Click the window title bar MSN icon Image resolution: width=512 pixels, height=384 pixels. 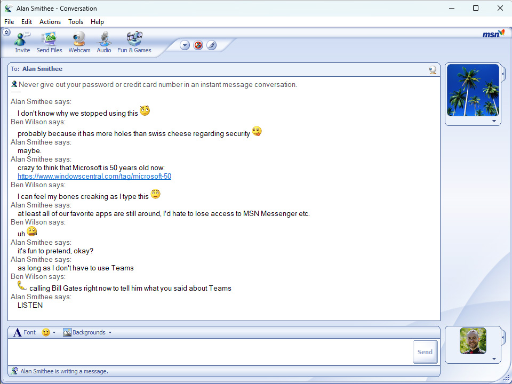pos(9,8)
